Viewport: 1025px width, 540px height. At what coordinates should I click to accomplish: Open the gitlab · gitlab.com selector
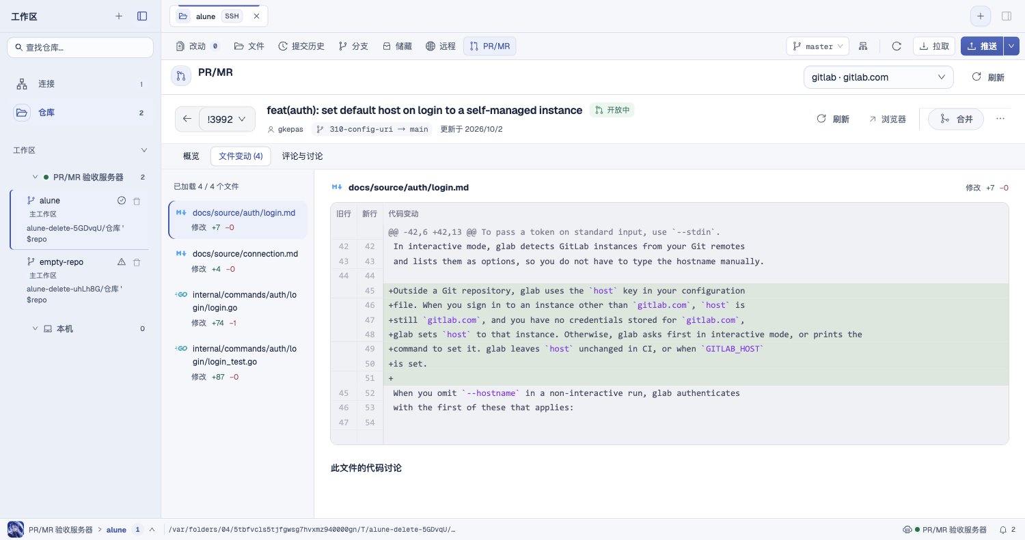pos(879,77)
